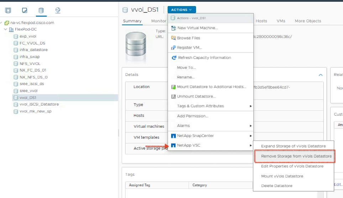Click the NetApp VSC logo icon
Viewport: 343px width, 198px height.
coord(173,145)
